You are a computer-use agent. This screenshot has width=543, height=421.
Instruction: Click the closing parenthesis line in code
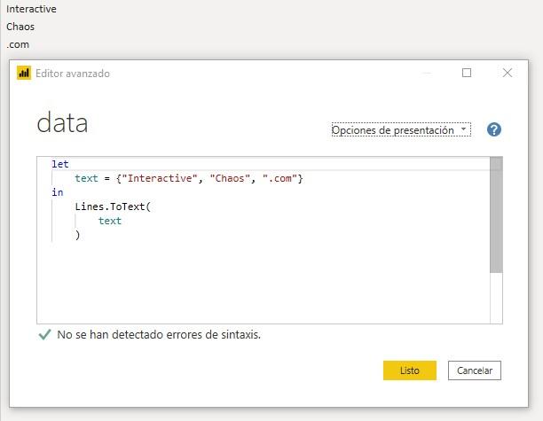78,235
